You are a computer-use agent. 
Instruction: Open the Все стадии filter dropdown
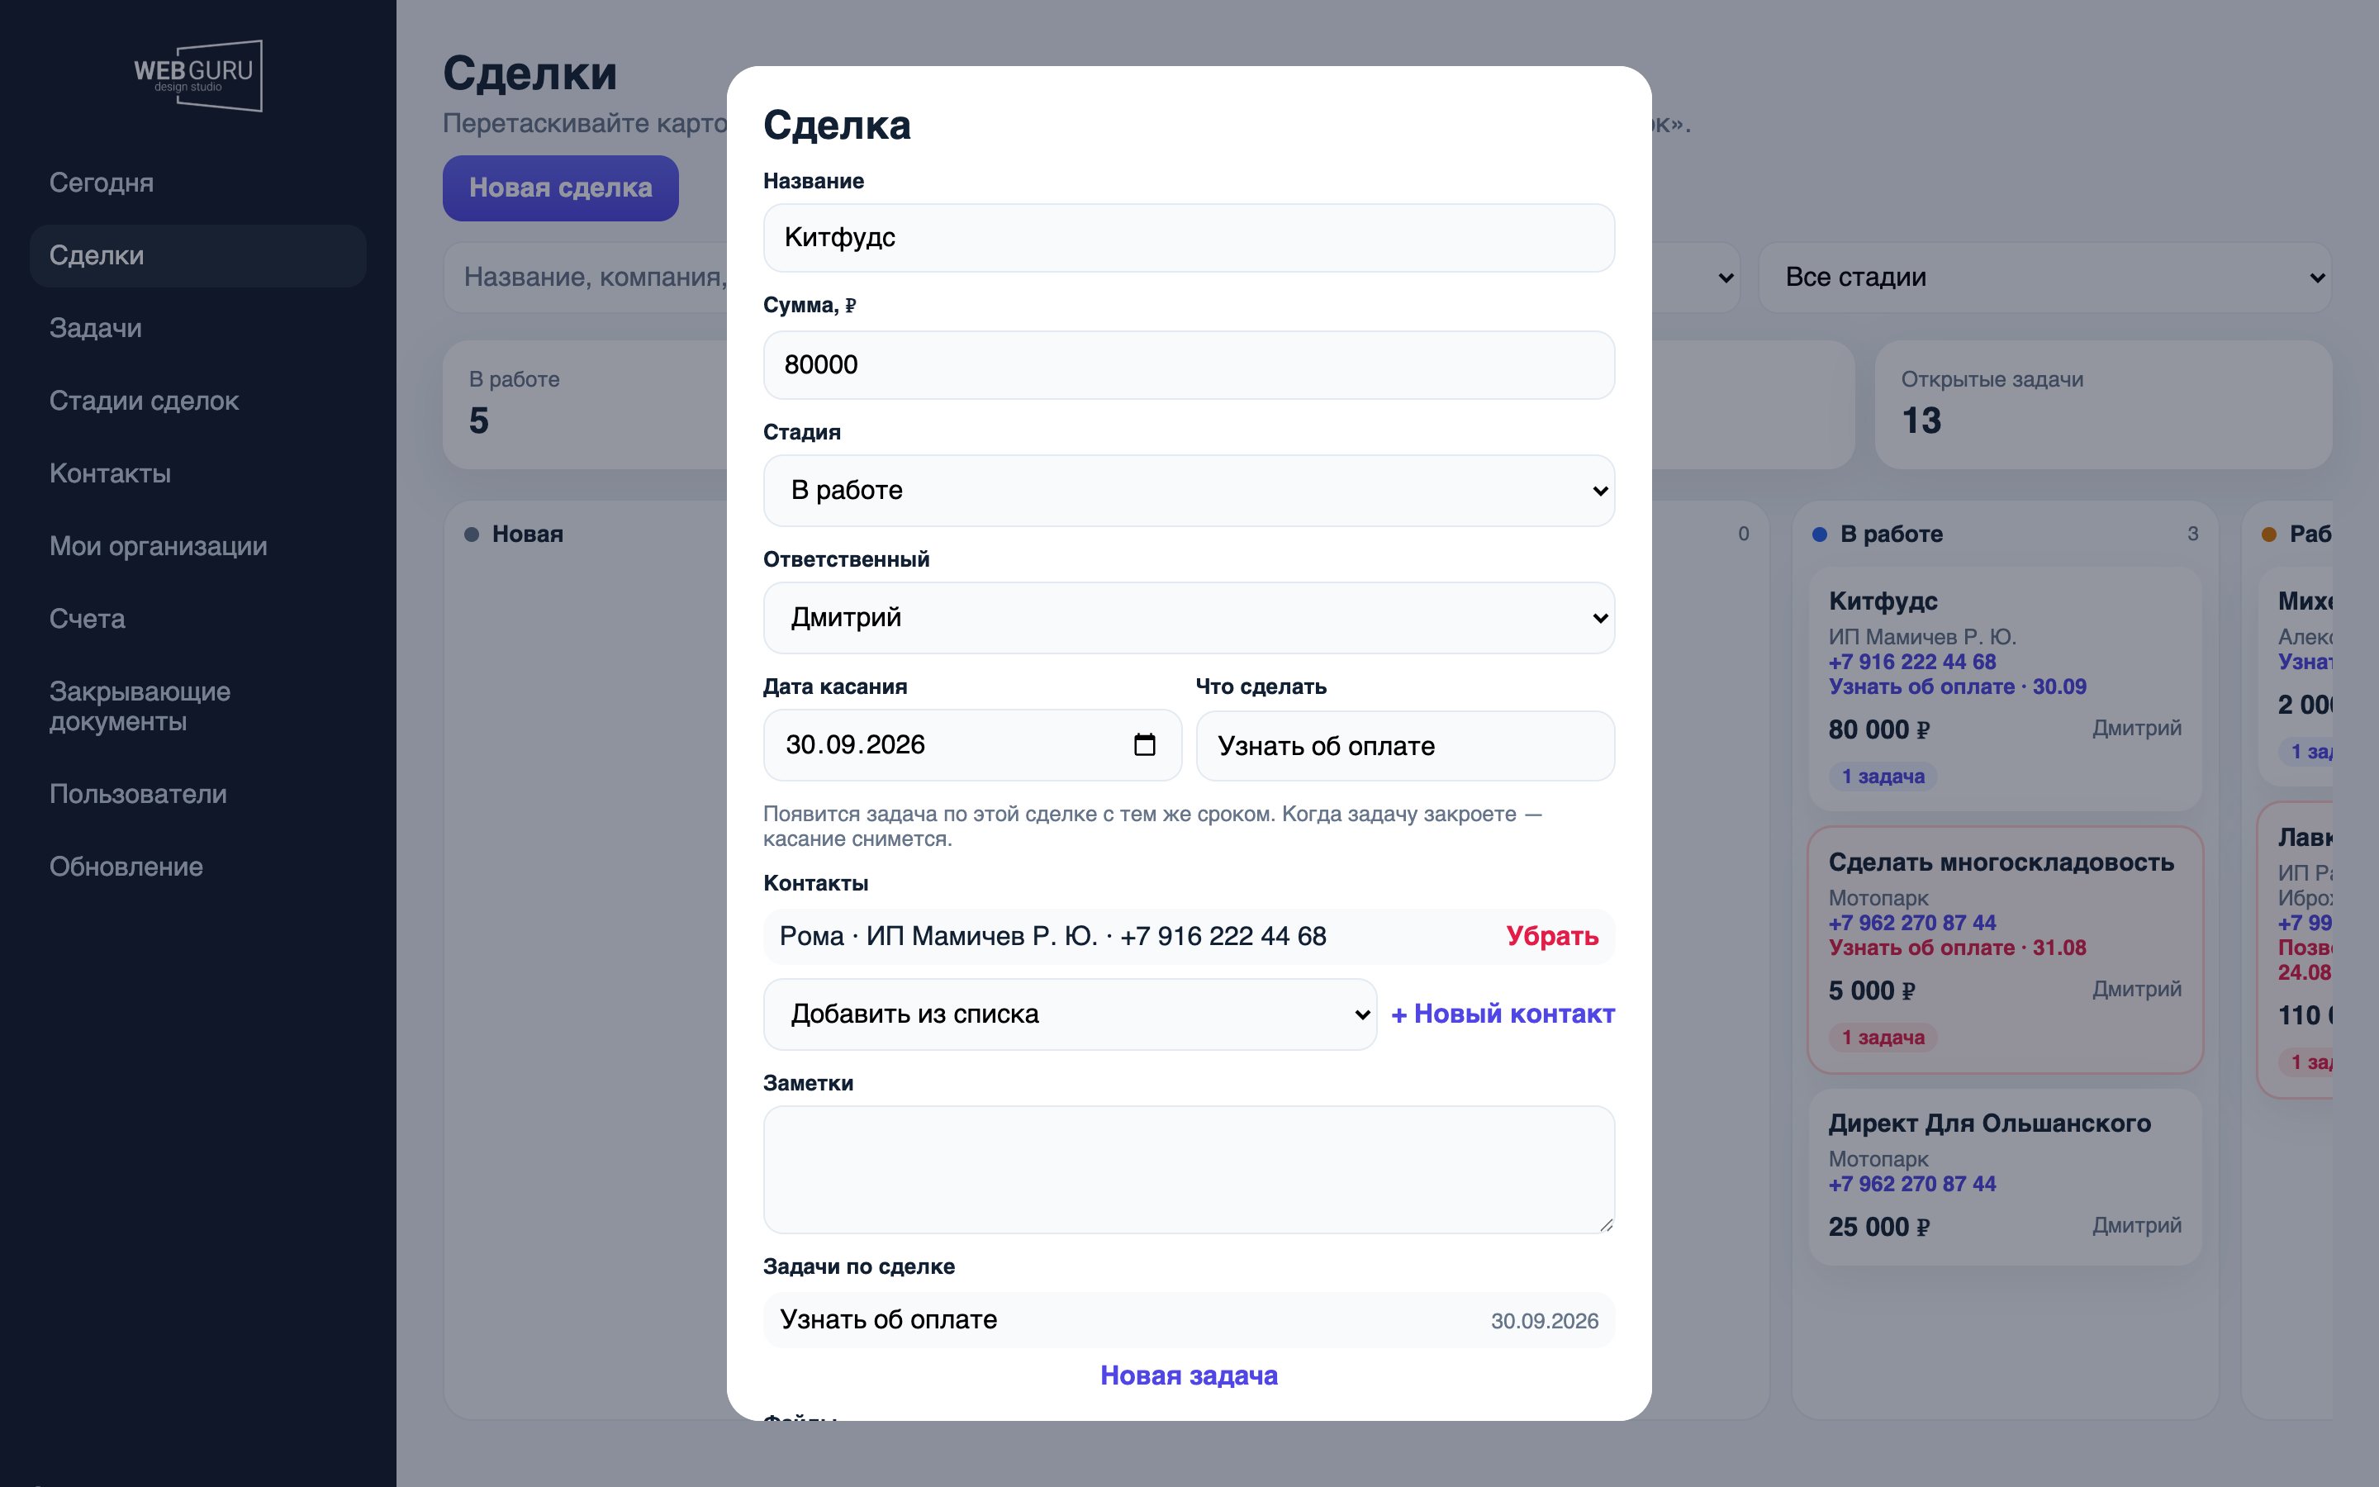pyautogui.click(x=2044, y=278)
